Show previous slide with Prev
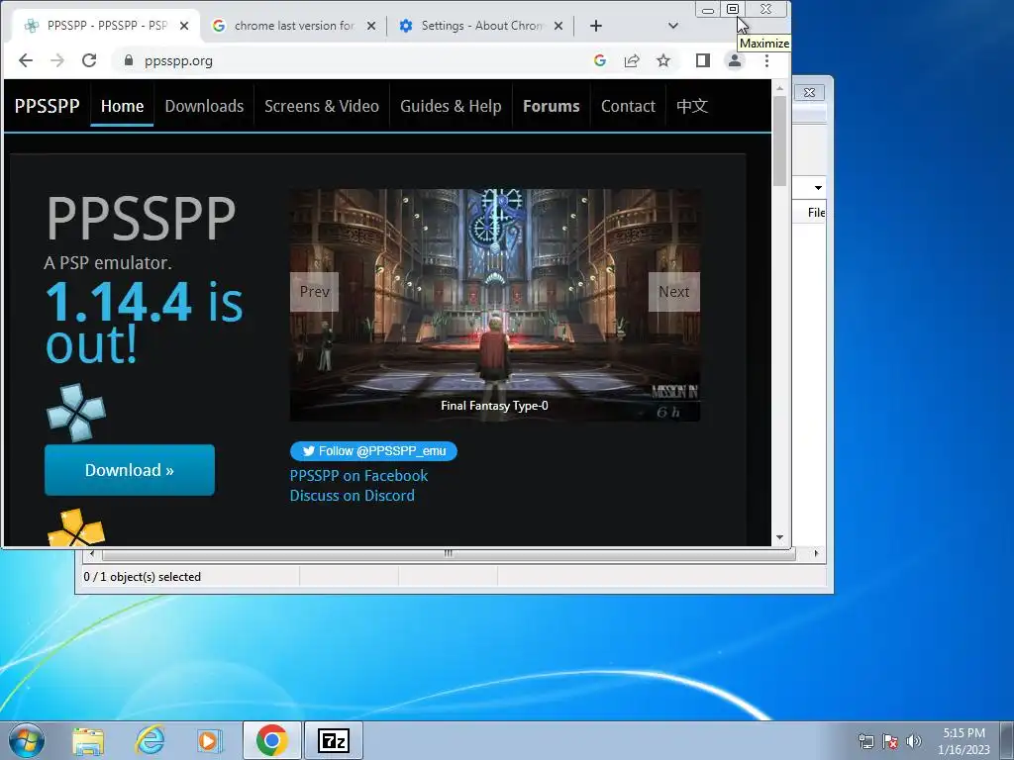Image resolution: width=1014 pixels, height=760 pixels. 314,292
